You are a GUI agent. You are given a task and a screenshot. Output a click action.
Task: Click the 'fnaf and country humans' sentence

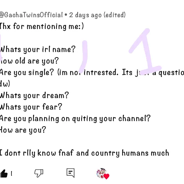point(84,153)
